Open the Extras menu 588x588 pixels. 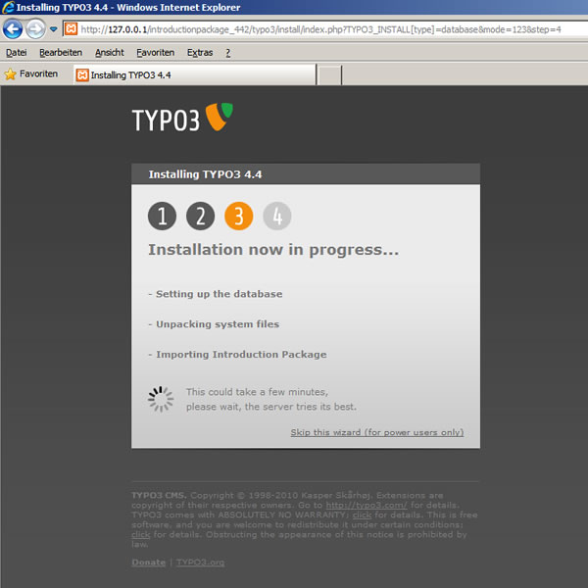(x=199, y=52)
